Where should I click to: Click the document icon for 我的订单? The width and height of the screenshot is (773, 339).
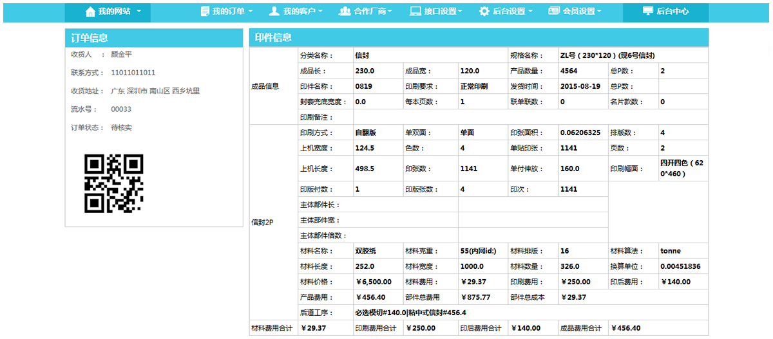pyautogui.click(x=205, y=12)
